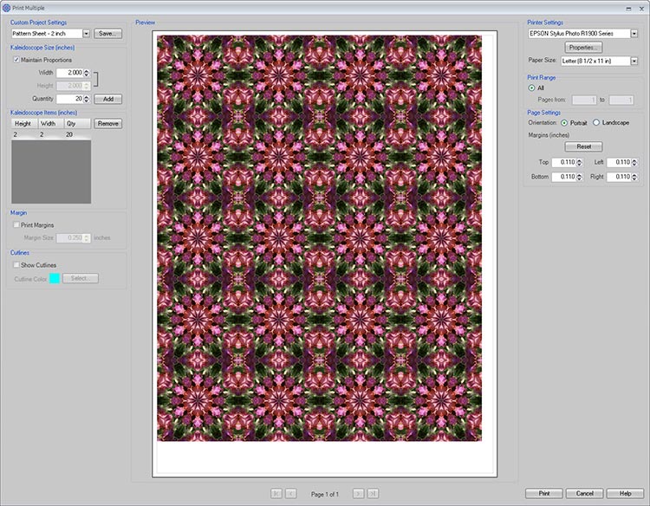Click the kaleidoscope pattern print preview

pos(319,238)
